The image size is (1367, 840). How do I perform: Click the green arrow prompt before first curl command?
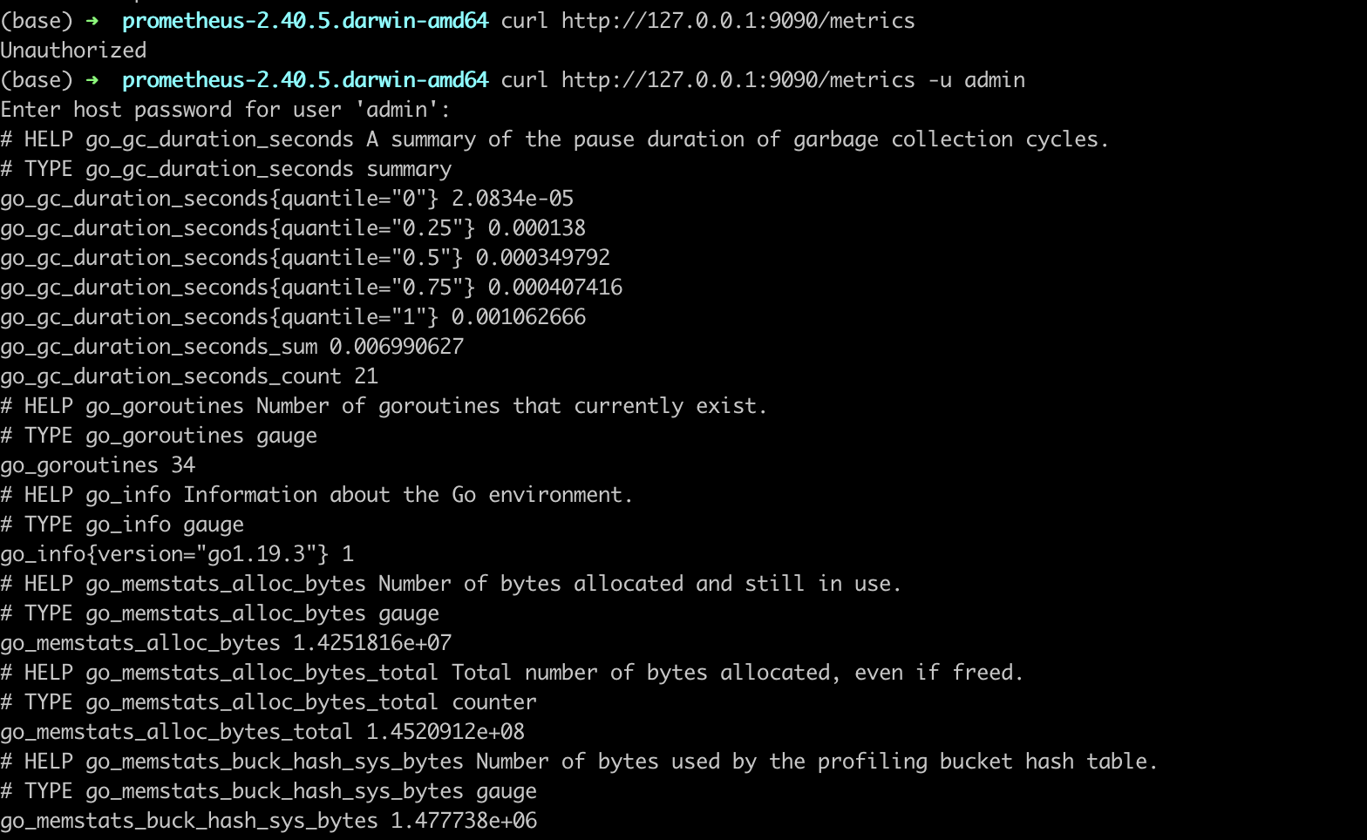click(x=92, y=21)
